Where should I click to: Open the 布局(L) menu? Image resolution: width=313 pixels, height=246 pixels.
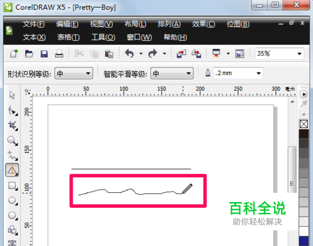point(135,24)
